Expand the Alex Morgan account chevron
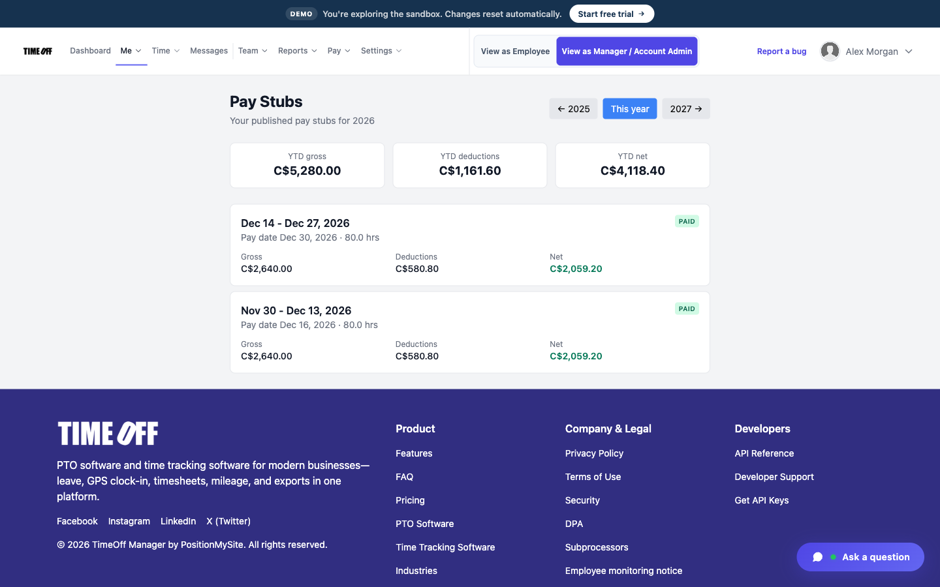Image resolution: width=940 pixels, height=587 pixels. point(909,52)
